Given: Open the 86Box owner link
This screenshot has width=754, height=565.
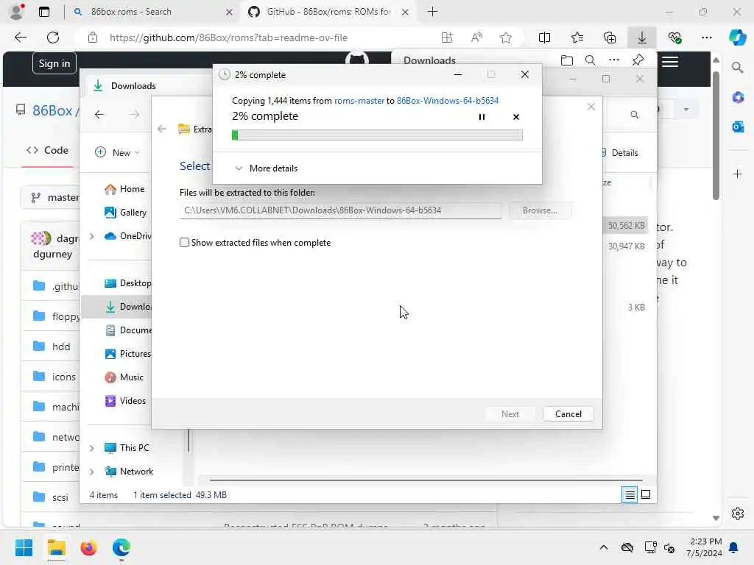Looking at the screenshot, I should click(52, 110).
